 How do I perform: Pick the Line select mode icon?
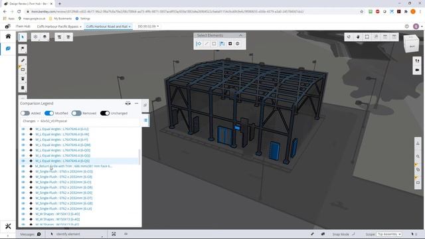pyautogui.click(x=207, y=44)
